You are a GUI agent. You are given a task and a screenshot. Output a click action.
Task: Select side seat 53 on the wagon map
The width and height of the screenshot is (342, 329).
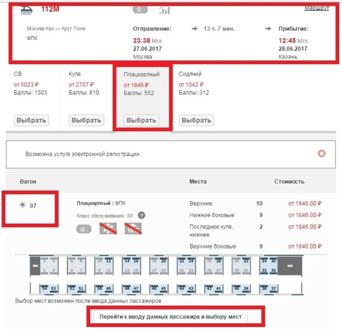(x=53, y=289)
